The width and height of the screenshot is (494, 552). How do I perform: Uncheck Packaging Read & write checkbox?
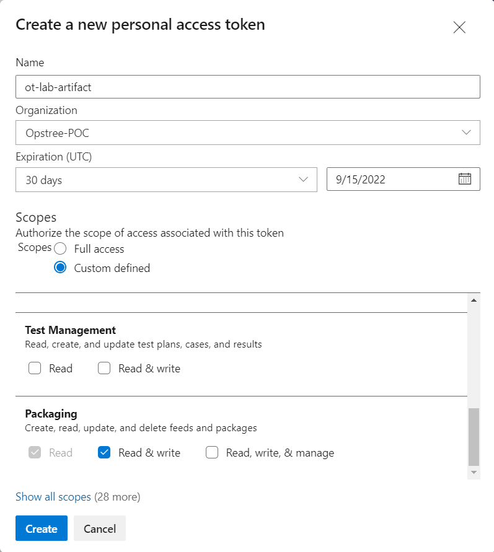105,453
